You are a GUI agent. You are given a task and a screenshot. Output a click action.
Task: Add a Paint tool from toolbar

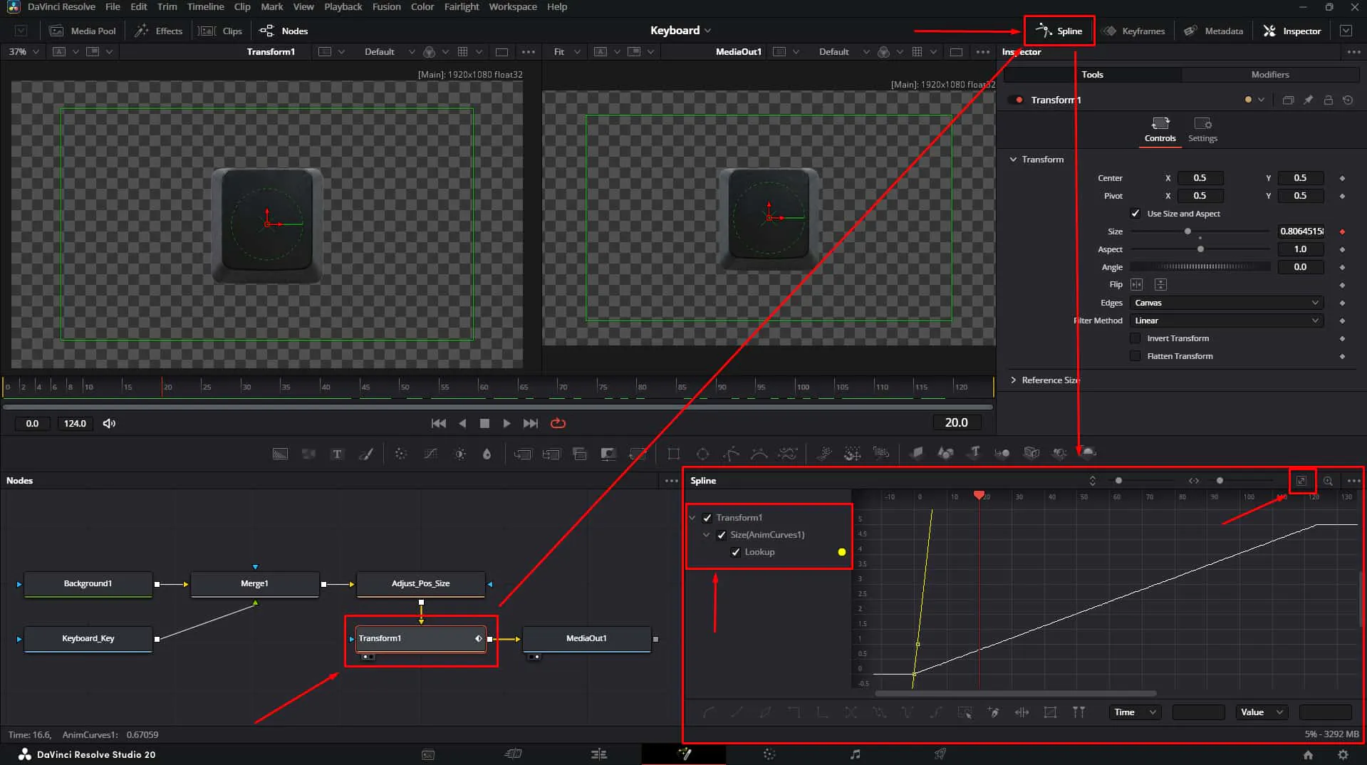tap(366, 454)
